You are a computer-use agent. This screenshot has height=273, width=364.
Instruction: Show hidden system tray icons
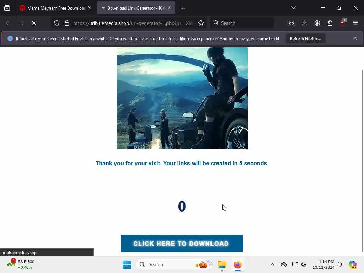(x=272, y=264)
